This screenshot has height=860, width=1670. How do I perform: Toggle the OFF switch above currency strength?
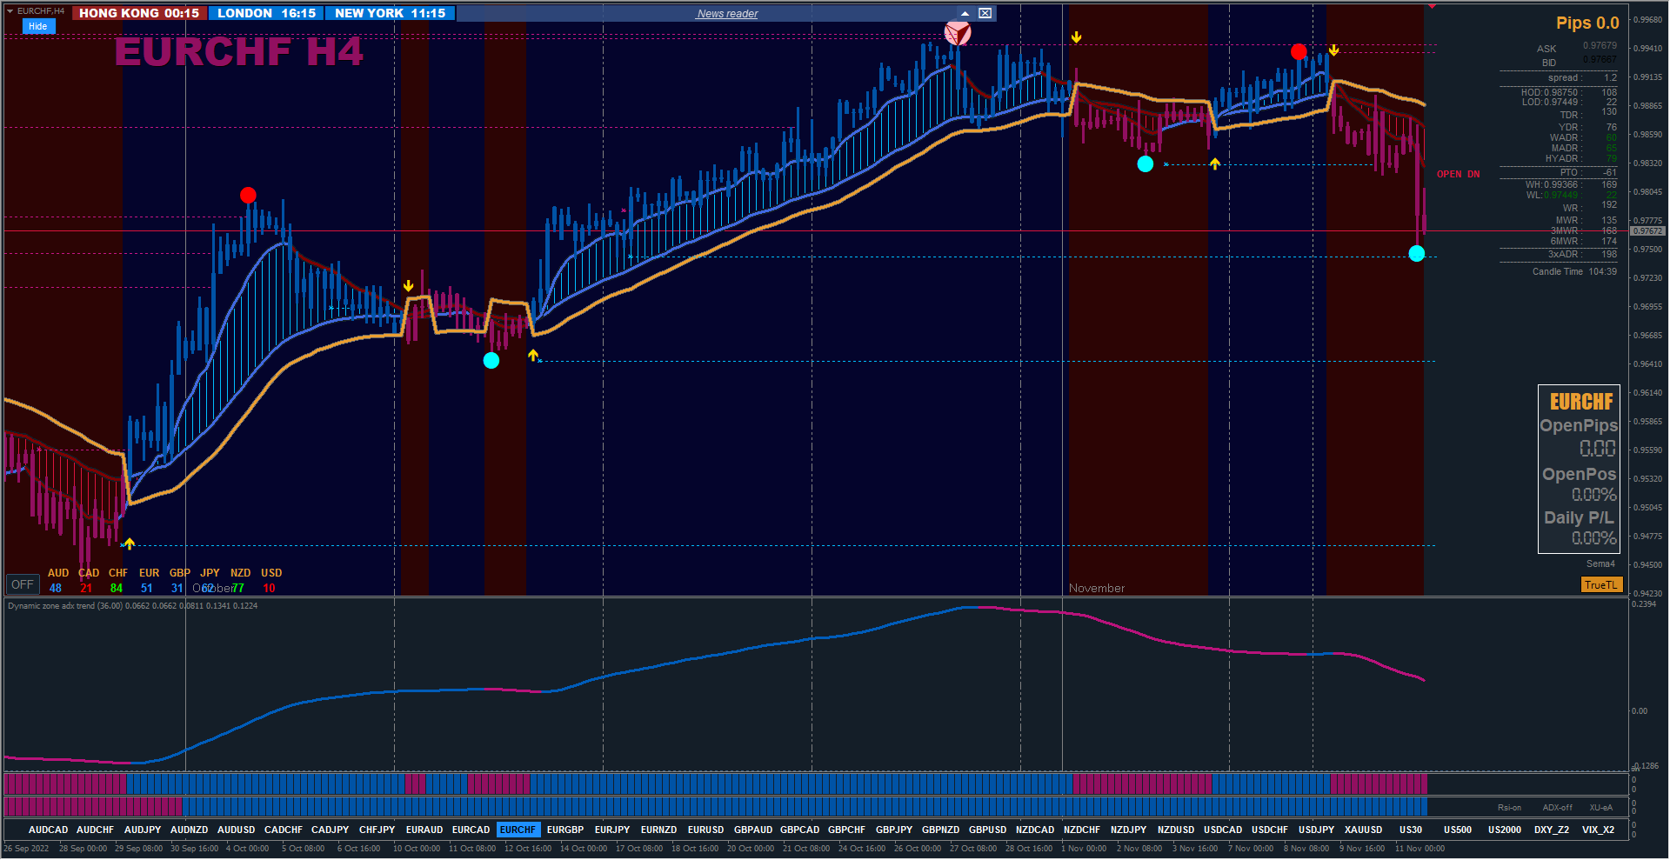pyautogui.click(x=23, y=584)
